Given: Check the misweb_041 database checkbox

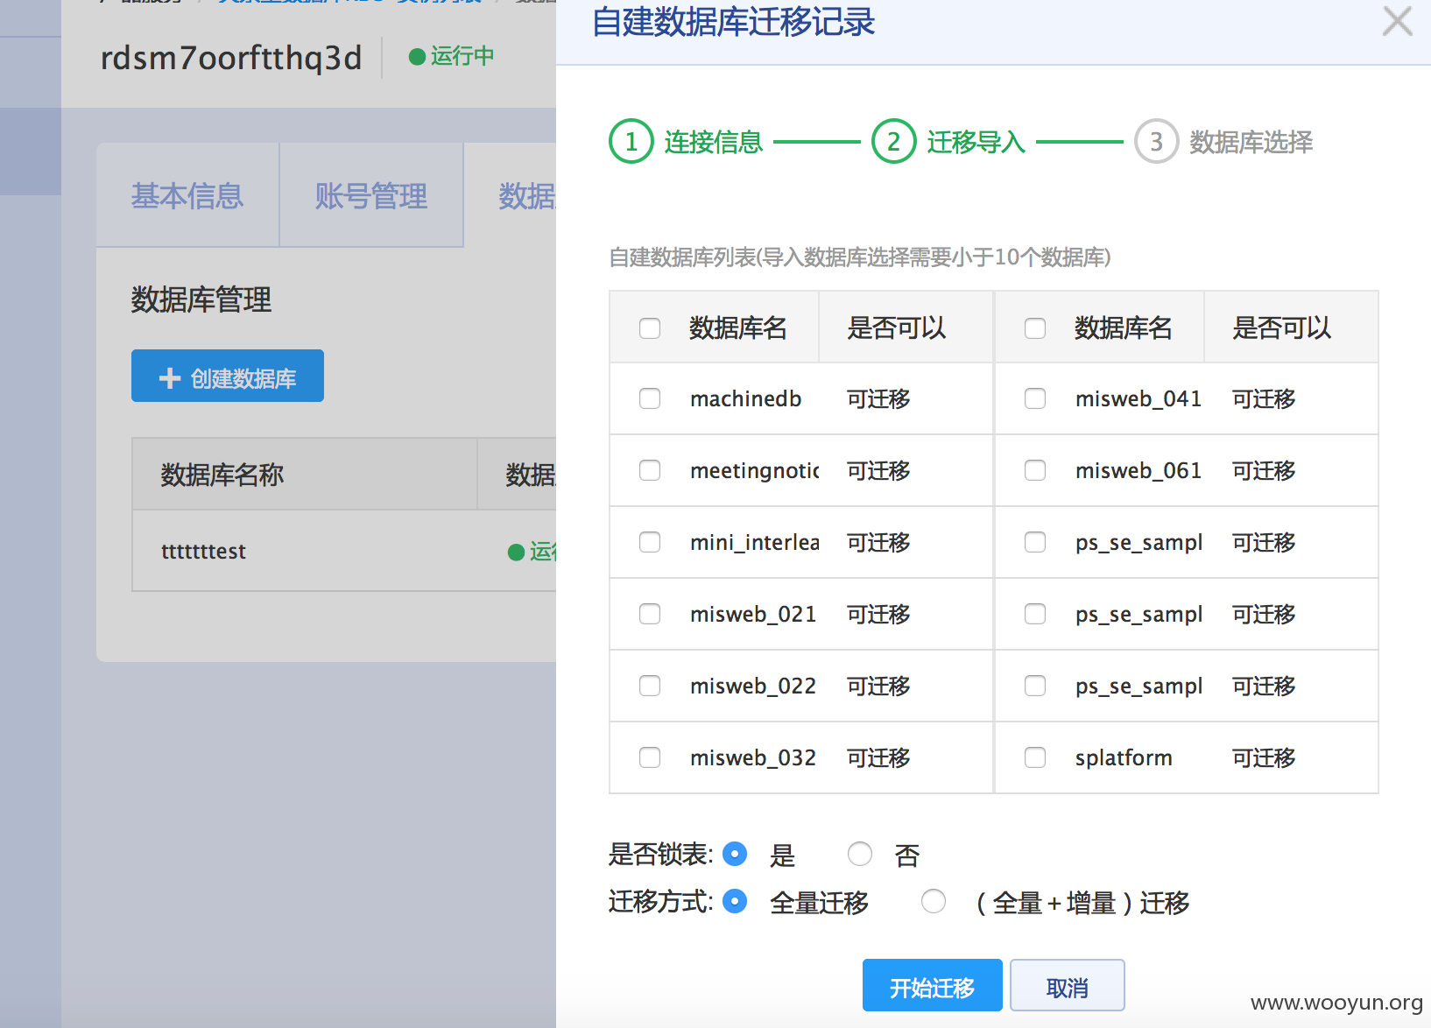Looking at the screenshot, I should (x=1035, y=398).
